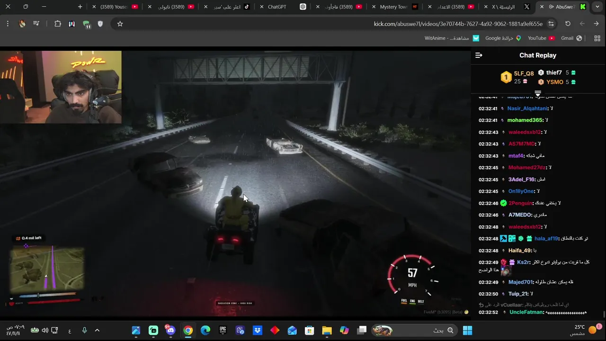Click top gifter 5LF_Q8 name
Image resolution: width=606 pixels, height=341 pixels.
(x=524, y=73)
